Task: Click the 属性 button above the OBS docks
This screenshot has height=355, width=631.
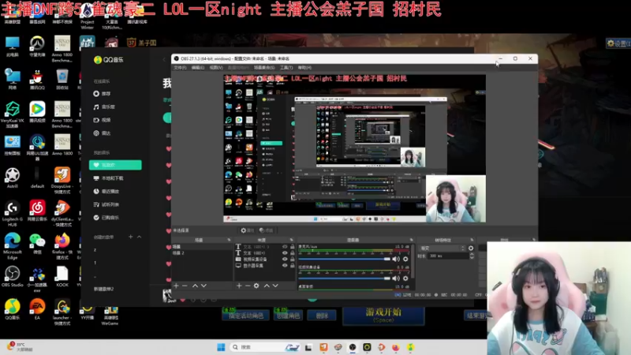Action: (248, 230)
